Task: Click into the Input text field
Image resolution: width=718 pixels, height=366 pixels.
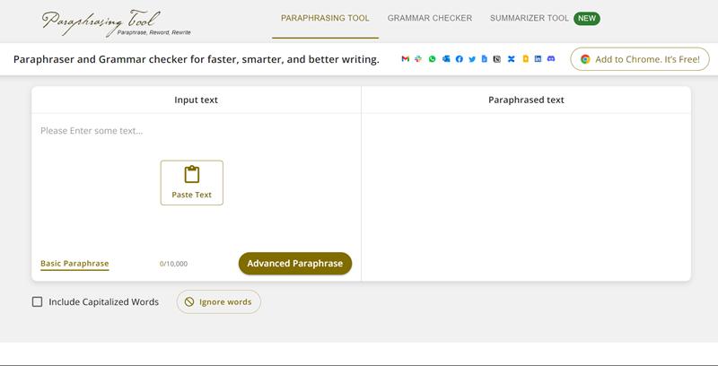Action: 196,183
